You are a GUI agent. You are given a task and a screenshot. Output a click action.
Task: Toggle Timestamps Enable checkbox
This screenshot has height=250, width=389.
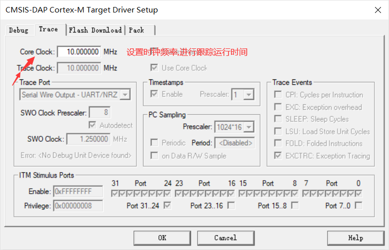coord(154,94)
